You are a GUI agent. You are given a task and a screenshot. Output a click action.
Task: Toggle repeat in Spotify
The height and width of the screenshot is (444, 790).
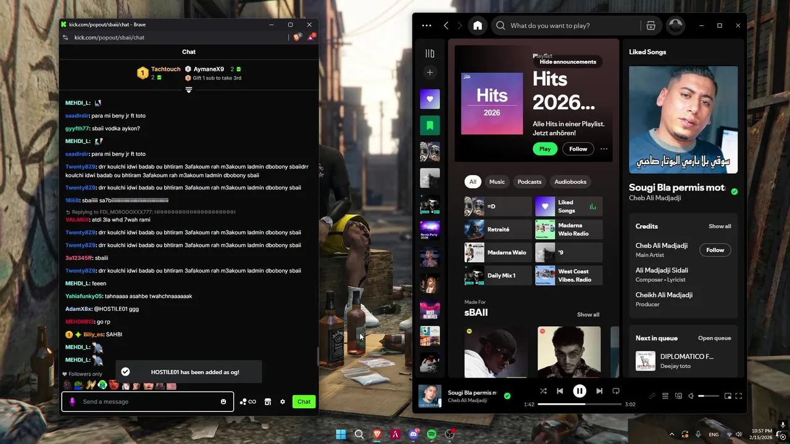tap(615, 391)
